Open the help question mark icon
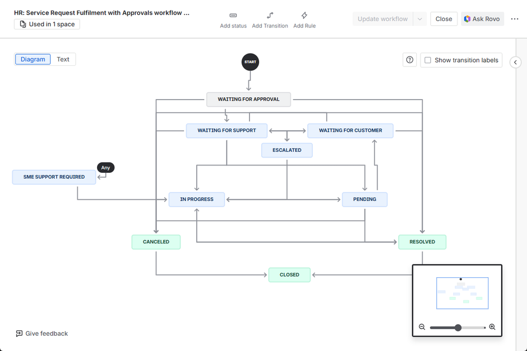Image resolution: width=527 pixels, height=351 pixels. 410,60
